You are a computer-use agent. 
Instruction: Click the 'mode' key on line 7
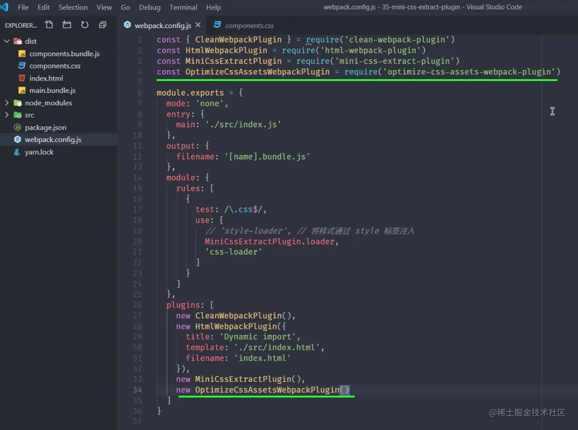(176, 103)
